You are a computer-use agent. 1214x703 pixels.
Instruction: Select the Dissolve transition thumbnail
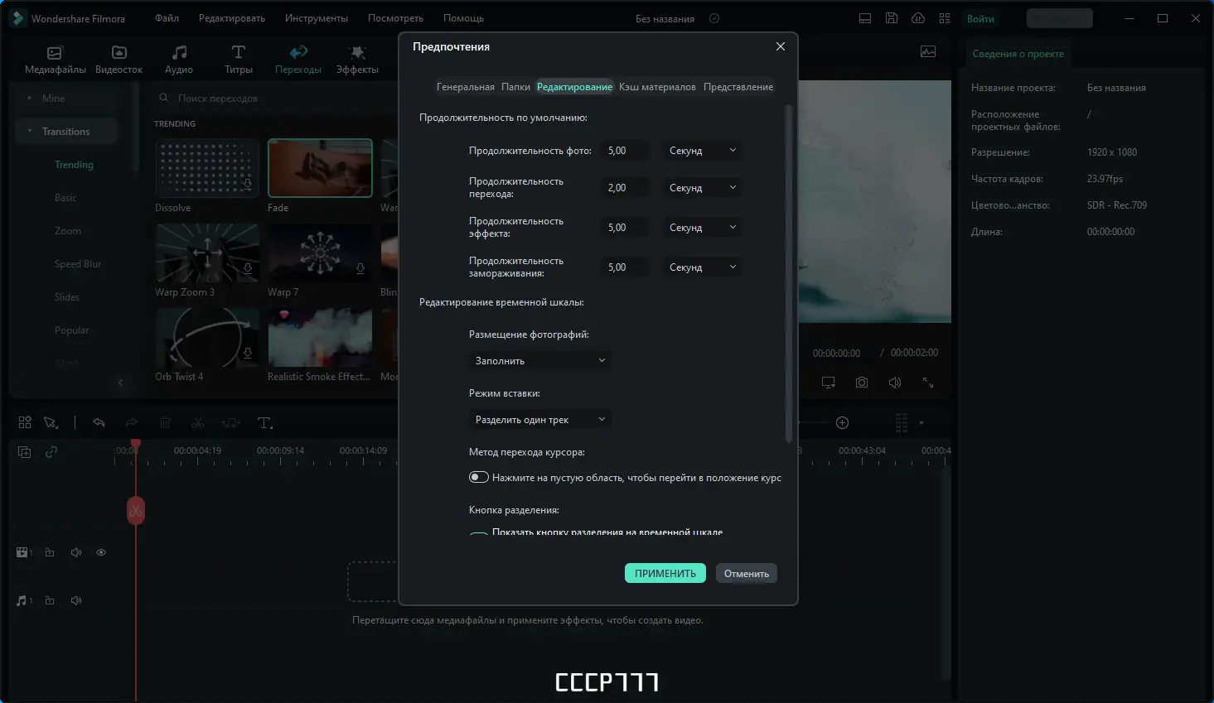click(x=207, y=168)
